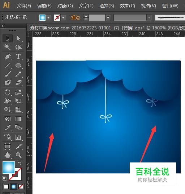The height and width of the screenshot is (194, 185).
Task: Select the Symbol Sprayer tool
Action: [8, 137]
